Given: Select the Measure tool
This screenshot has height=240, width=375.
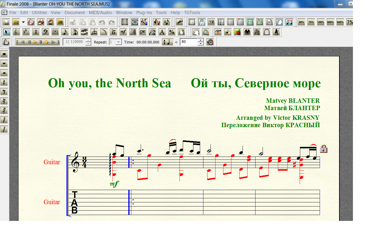Looking at the screenshot, I should point(55,32).
